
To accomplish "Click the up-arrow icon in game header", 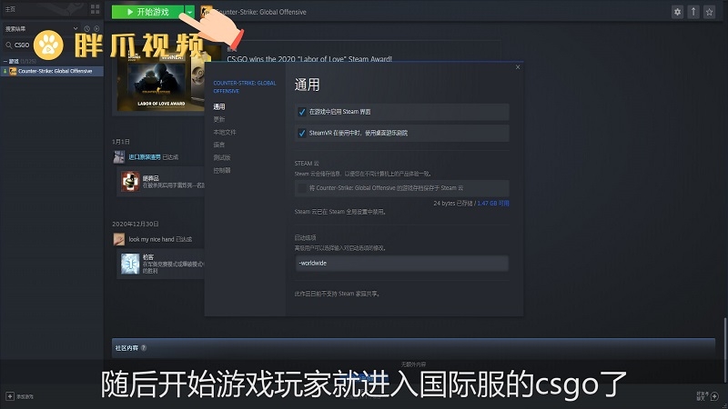I will coord(693,12).
